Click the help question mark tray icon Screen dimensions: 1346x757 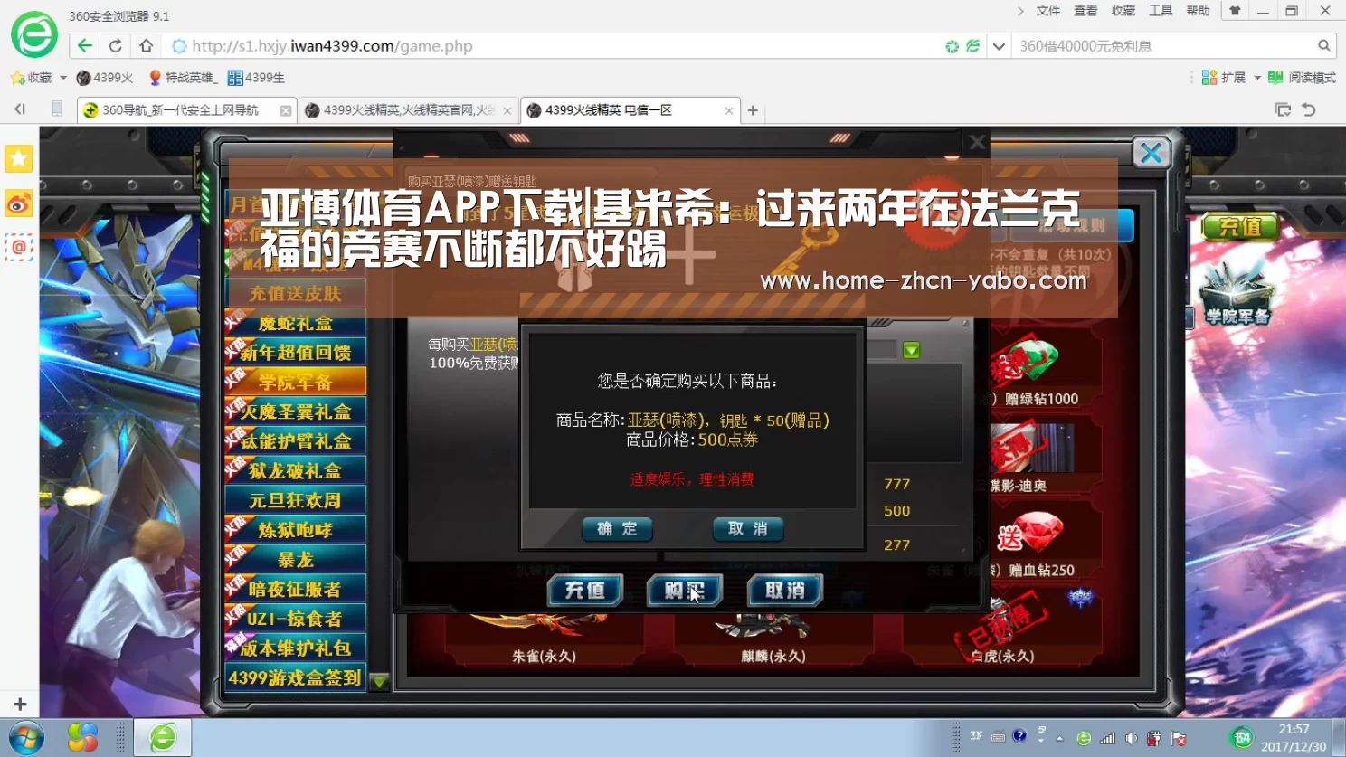click(1019, 736)
